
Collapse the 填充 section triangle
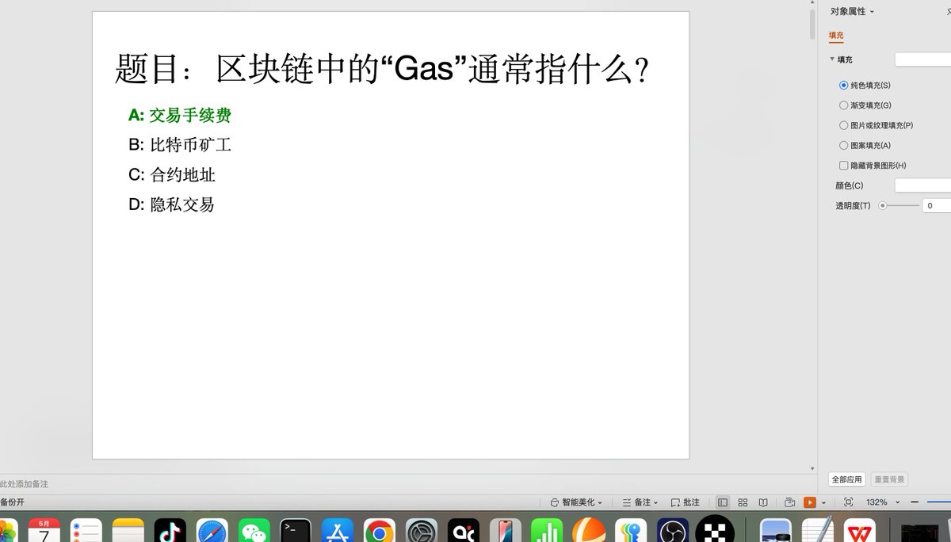(x=832, y=59)
